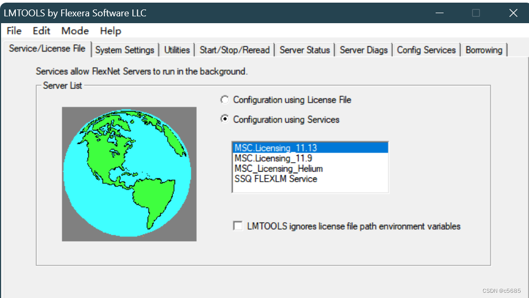Click the globe image

tap(129, 174)
